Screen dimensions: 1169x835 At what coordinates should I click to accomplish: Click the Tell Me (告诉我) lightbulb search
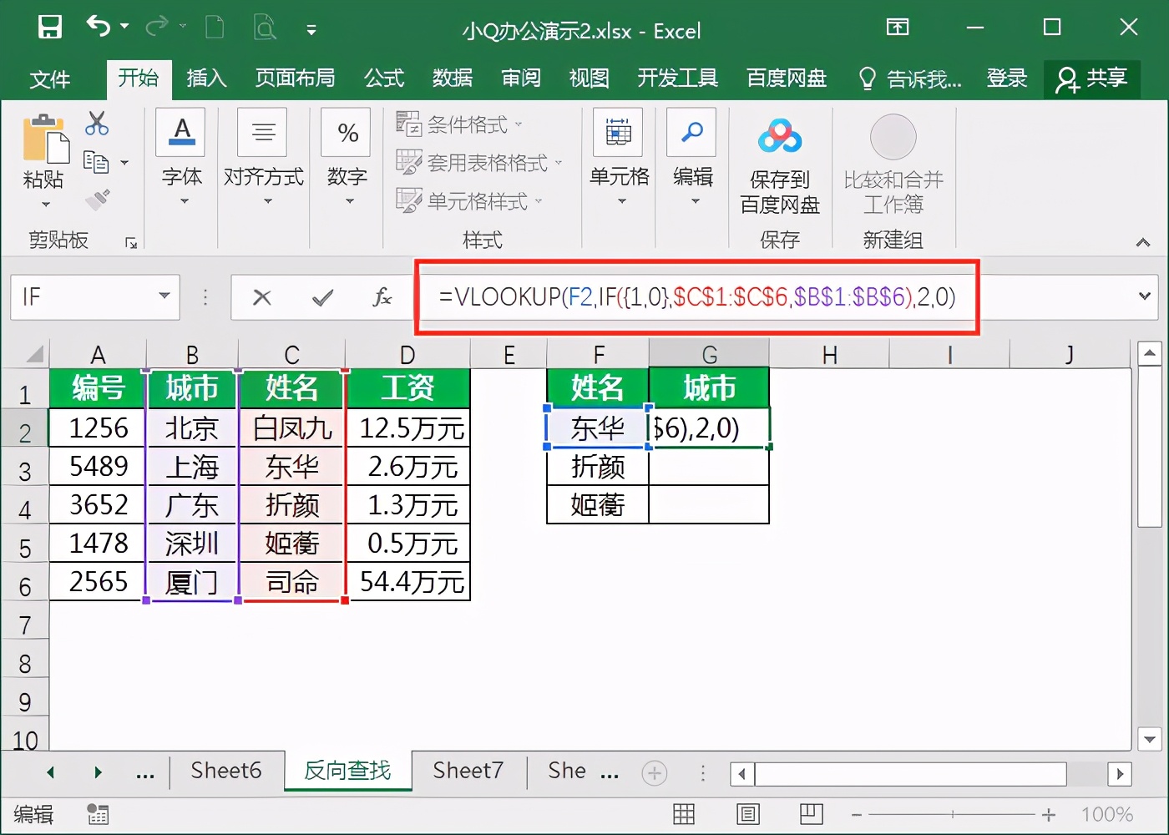coord(910,79)
